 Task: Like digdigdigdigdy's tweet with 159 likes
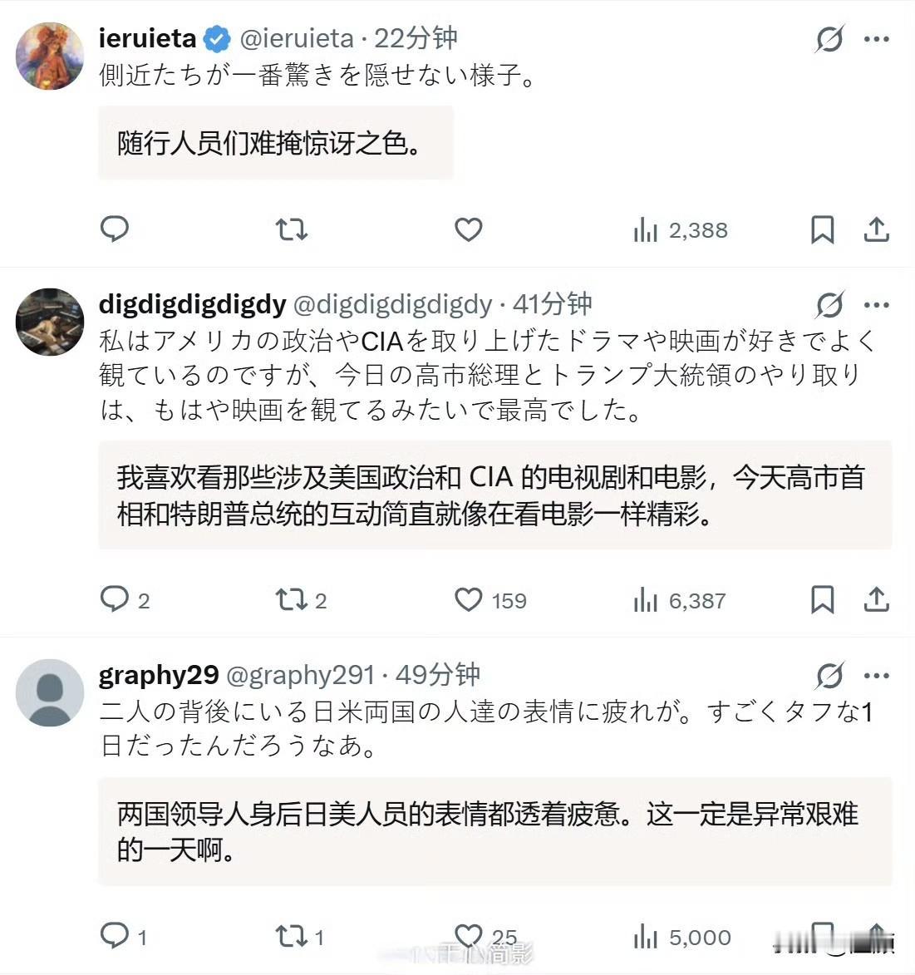click(x=469, y=599)
